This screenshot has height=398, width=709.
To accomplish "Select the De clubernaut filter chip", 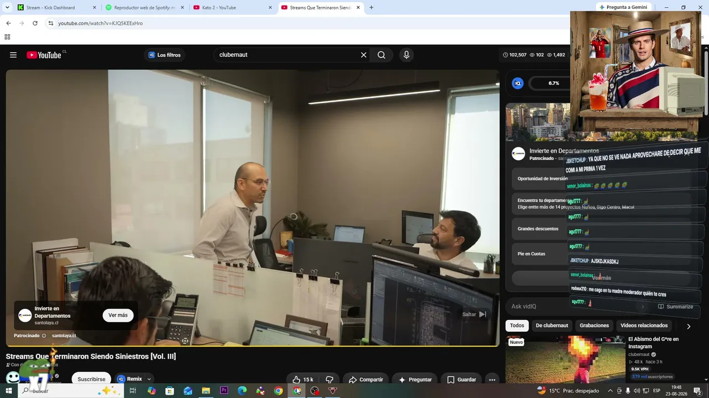I will pyautogui.click(x=552, y=326).
